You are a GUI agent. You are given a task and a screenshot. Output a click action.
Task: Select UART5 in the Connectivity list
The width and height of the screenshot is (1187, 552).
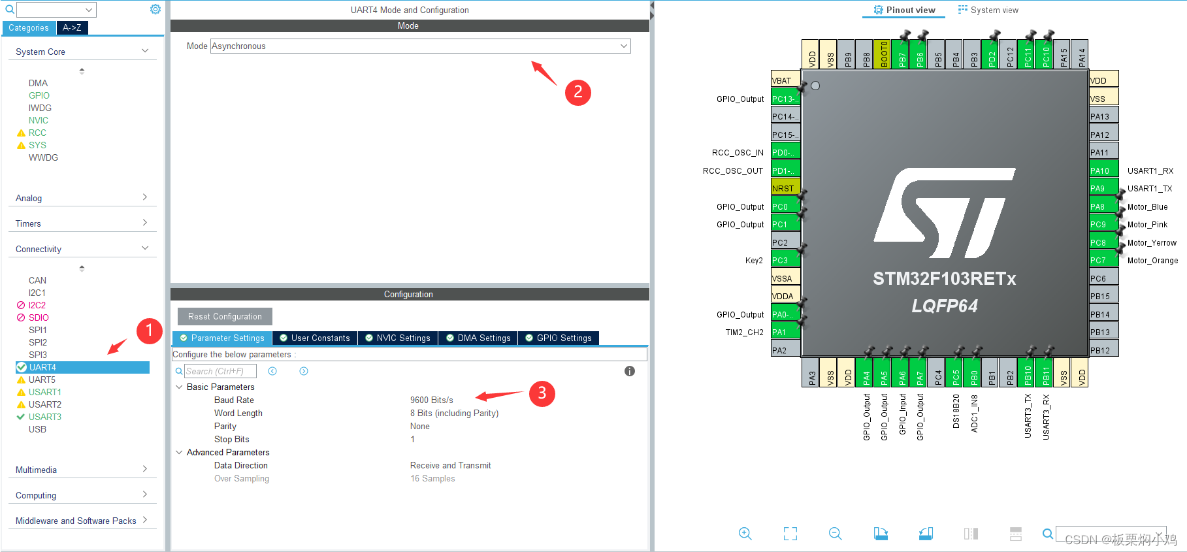point(42,380)
